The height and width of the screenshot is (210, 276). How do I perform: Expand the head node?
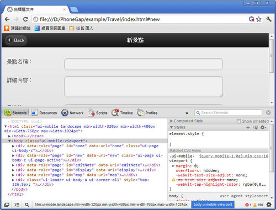[9, 136]
